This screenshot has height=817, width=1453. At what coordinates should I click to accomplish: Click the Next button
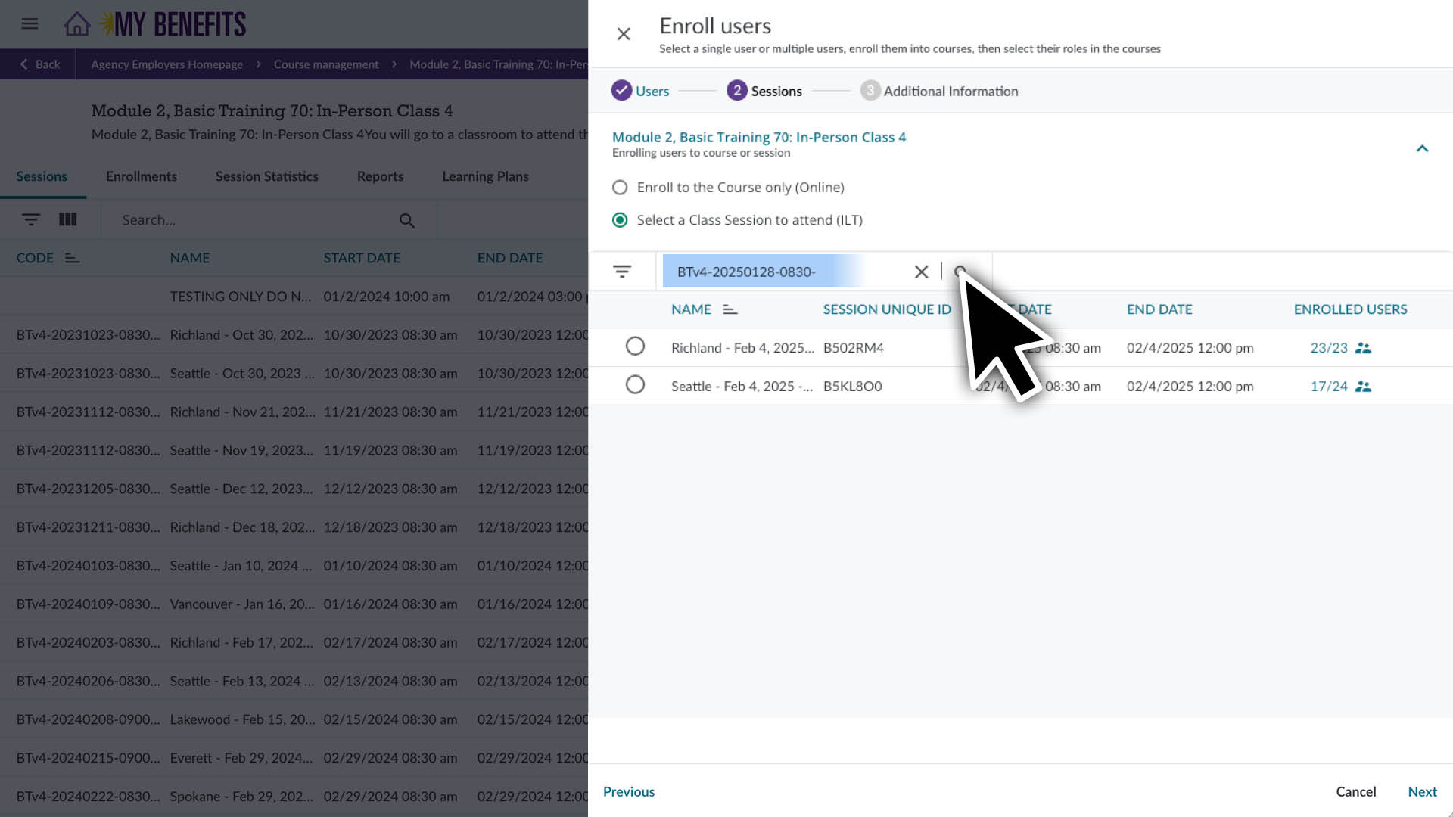(x=1422, y=791)
